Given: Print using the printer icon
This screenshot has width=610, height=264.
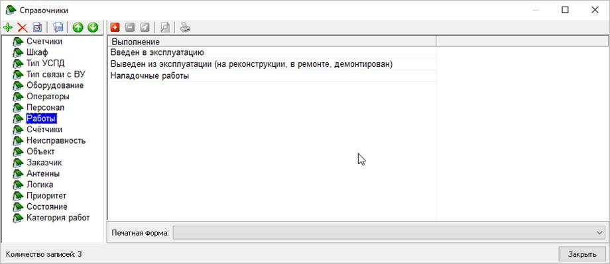Looking at the screenshot, I should tap(185, 28).
